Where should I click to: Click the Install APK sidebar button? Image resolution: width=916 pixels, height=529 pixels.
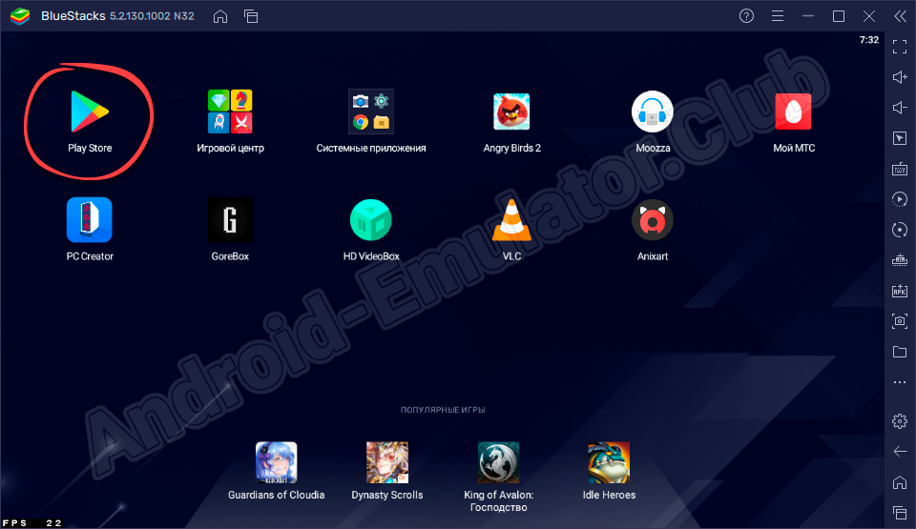(899, 290)
